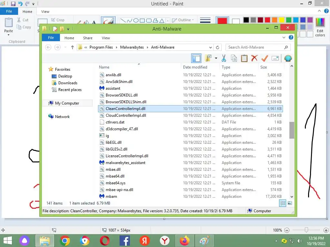
Task: Click the Redo arrow in Paint's title bar
Action: pyautogui.click(x=27, y=4)
